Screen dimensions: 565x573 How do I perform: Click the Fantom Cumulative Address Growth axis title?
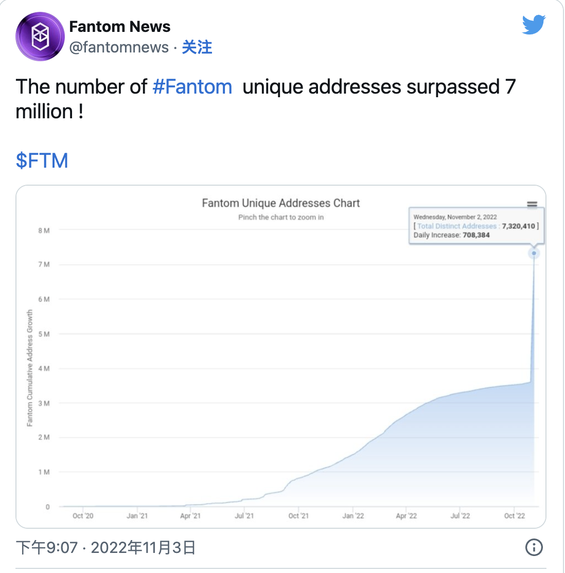tap(30, 368)
